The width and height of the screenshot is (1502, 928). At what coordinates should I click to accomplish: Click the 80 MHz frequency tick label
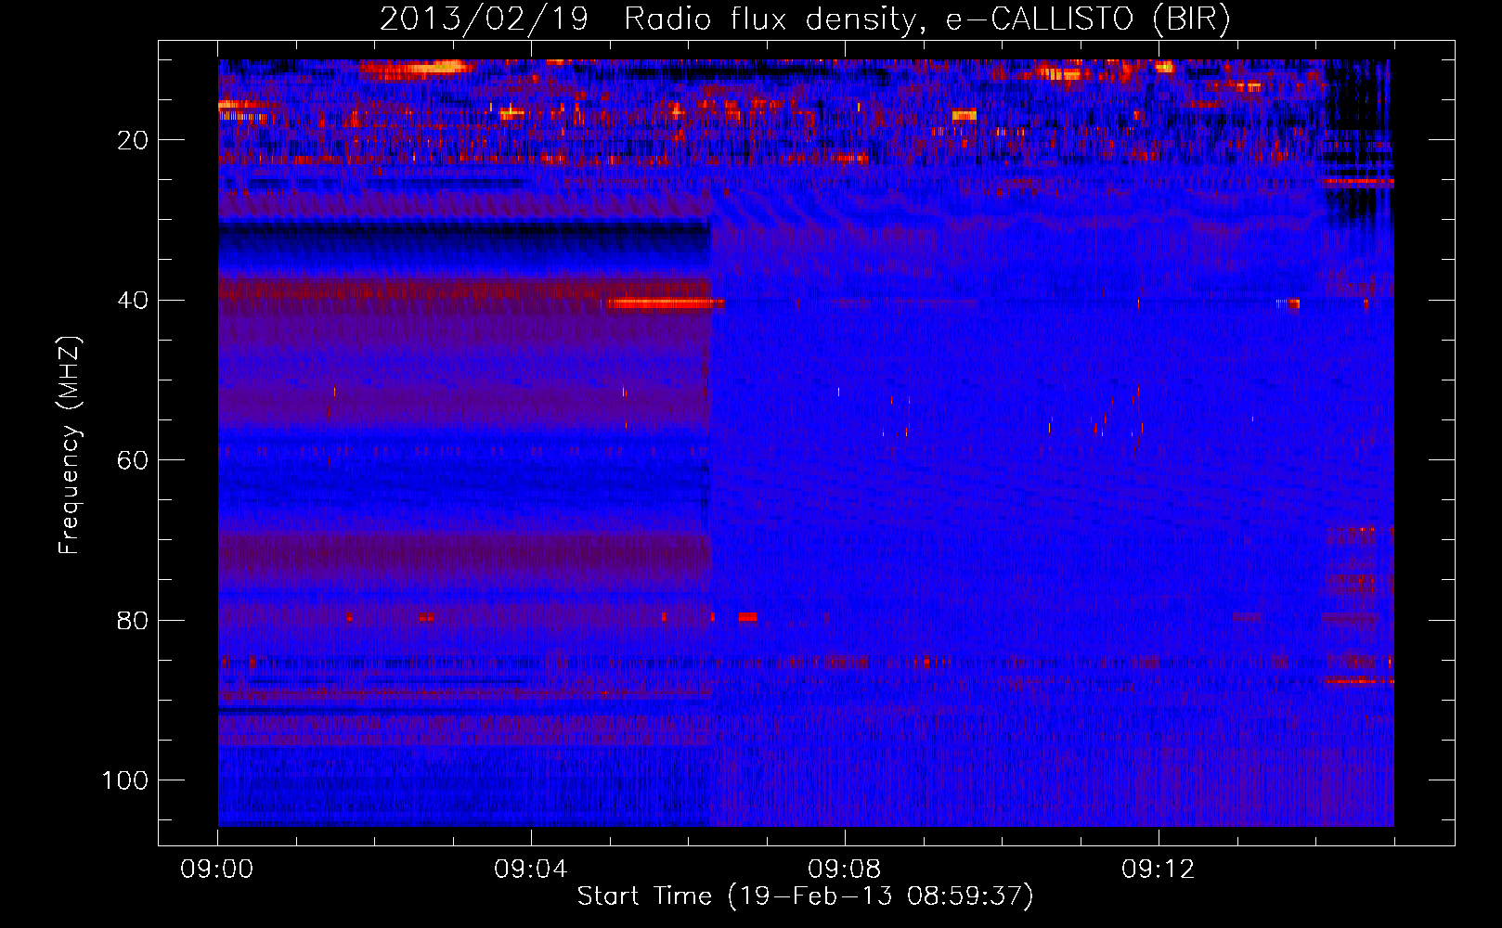[133, 620]
